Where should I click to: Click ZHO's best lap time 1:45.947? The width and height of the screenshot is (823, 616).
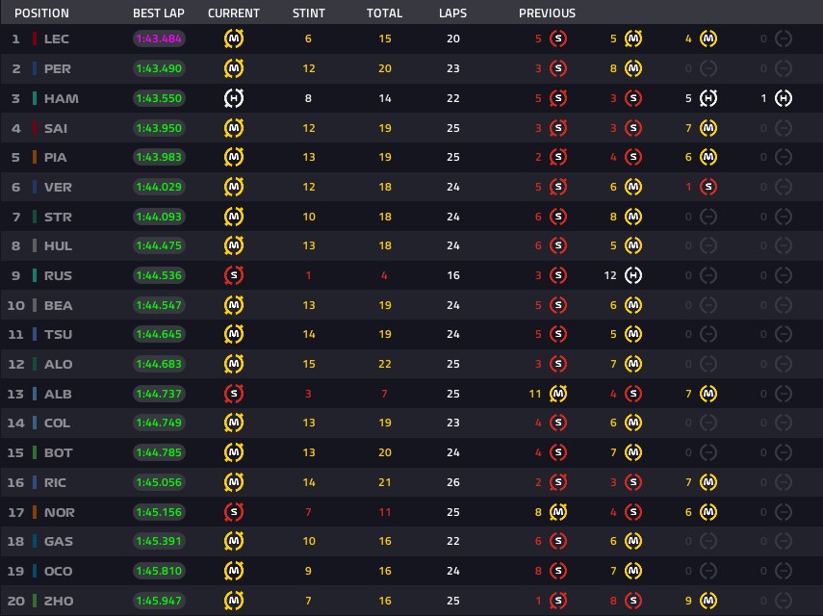click(159, 601)
